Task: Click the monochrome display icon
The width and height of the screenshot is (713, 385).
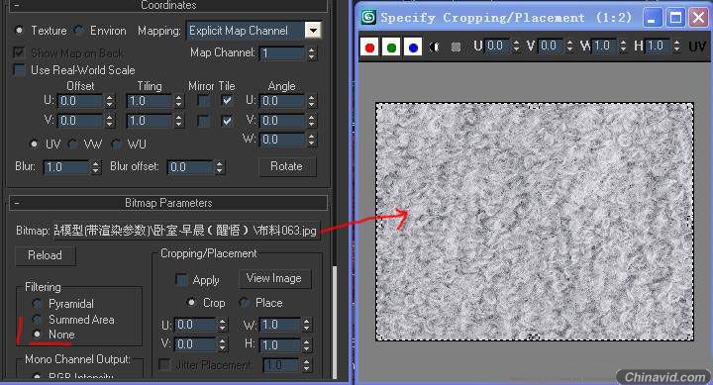Action: 456,47
